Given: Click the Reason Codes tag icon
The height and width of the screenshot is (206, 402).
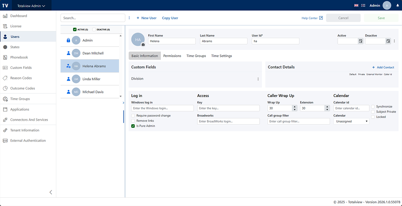Looking at the screenshot, I should (x=5, y=78).
